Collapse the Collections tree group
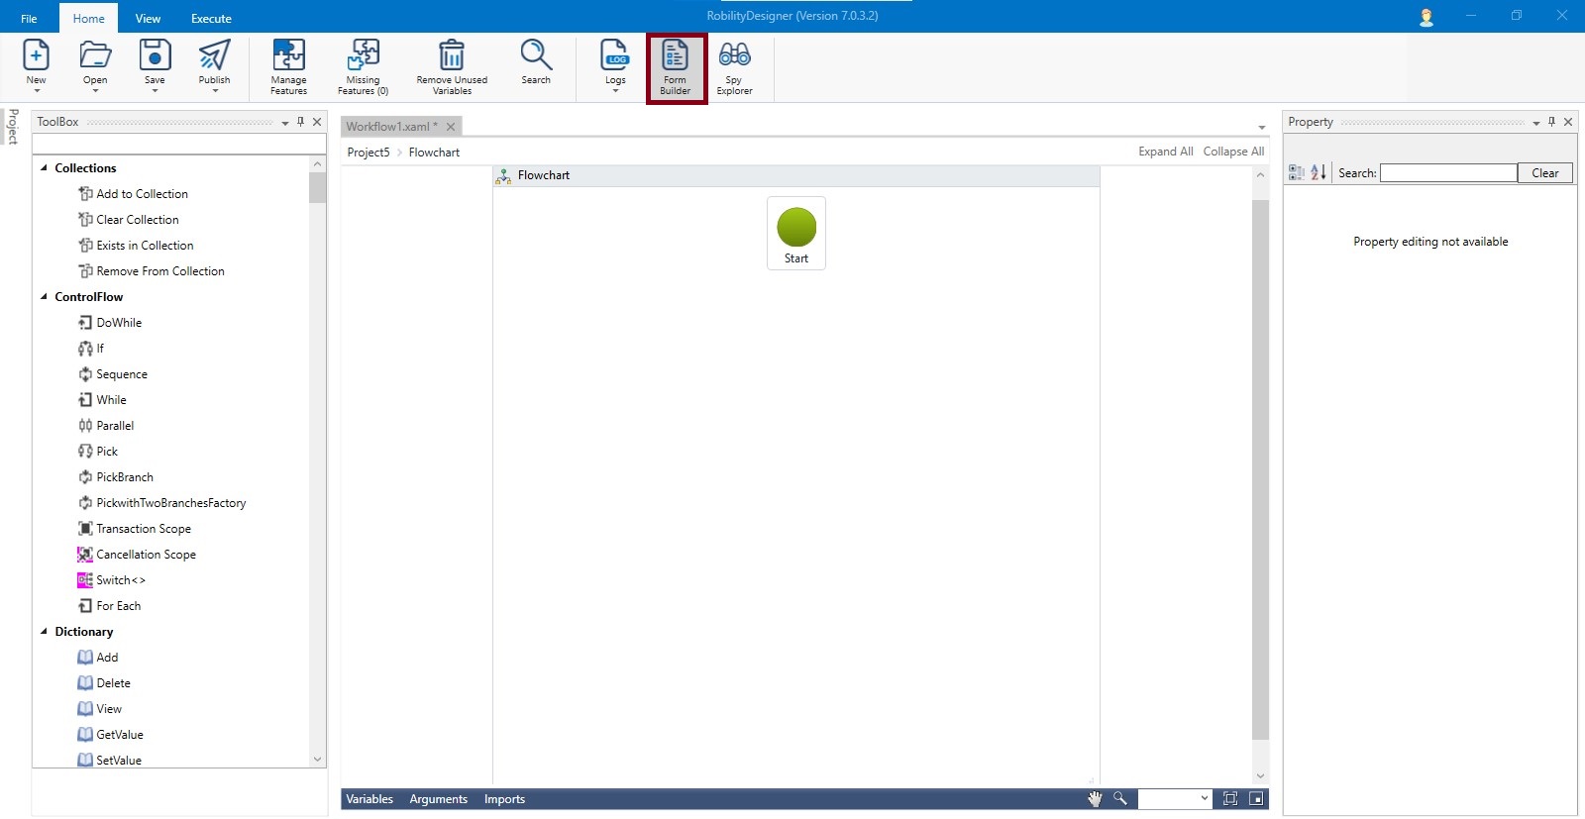1585x819 pixels. click(44, 168)
